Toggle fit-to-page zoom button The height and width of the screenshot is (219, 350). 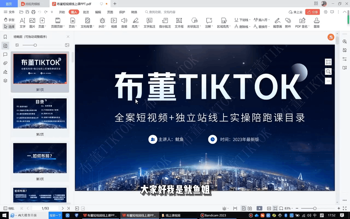[x=275, y=208]
